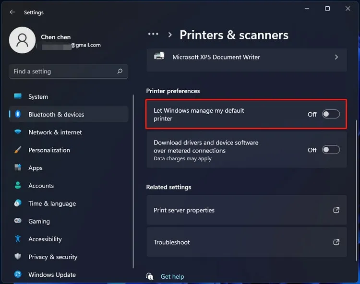Click the Time & language clock icon
The width and height of the screenshot is (360, 284).
click(18, 203)
